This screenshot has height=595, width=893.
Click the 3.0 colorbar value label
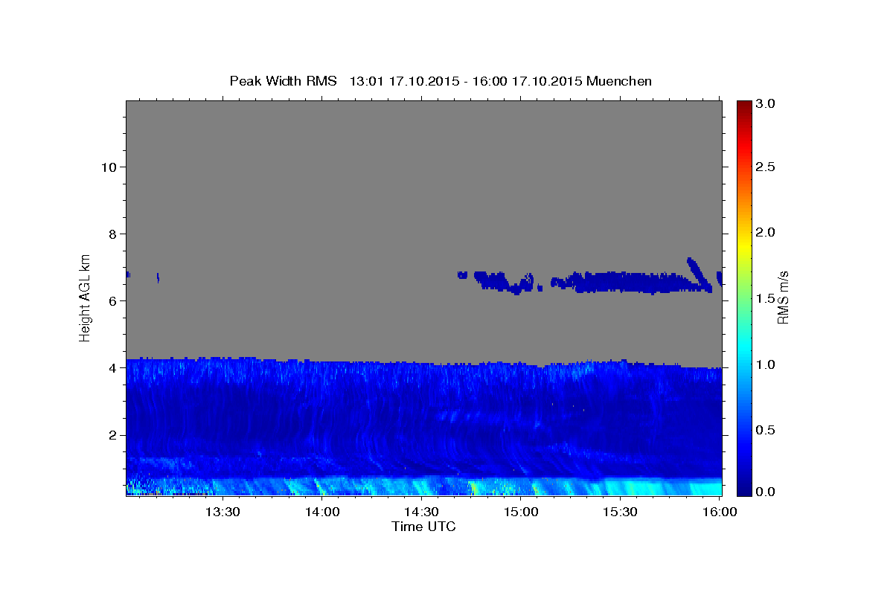766,103
